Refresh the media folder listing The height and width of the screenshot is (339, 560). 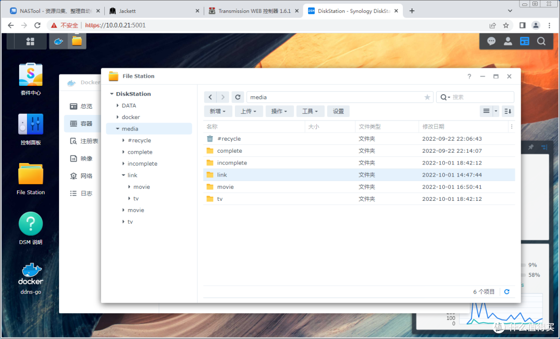(x=237, y=97)
